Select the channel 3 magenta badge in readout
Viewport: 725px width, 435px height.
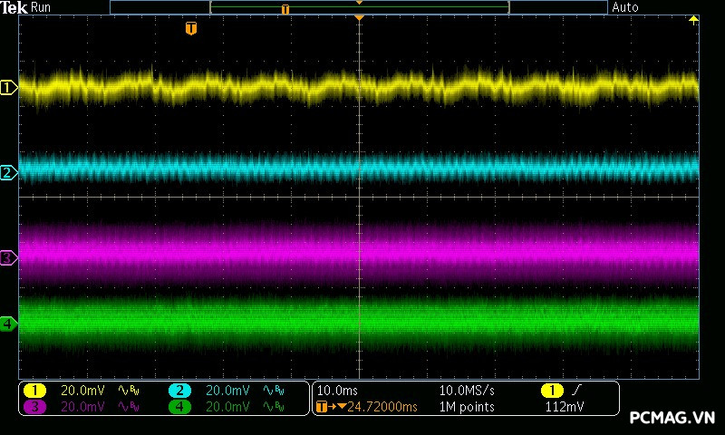pos(34,407)
